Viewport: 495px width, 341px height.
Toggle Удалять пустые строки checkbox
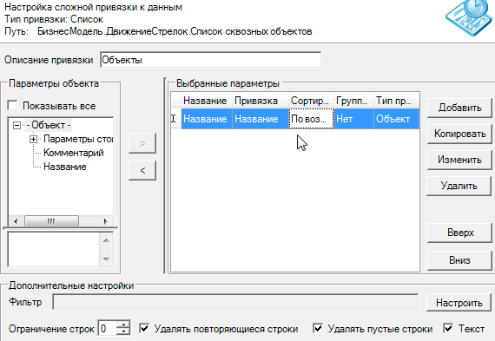[318, 328]
